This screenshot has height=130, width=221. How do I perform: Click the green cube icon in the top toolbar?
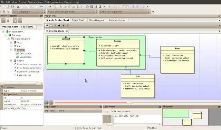pyautogui.click(x=109, y=7)
